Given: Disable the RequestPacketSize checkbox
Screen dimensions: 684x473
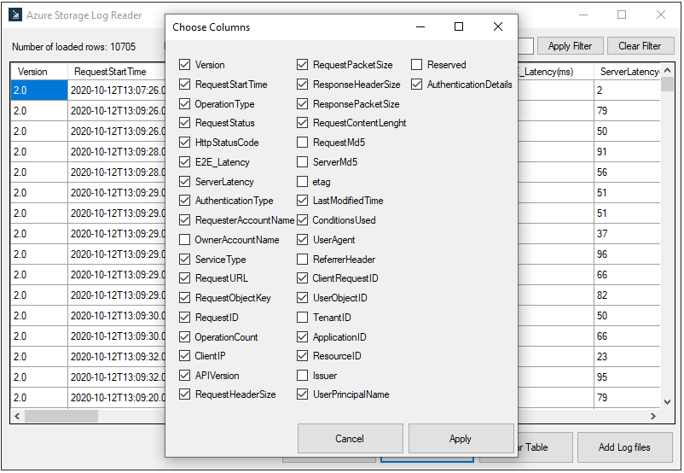Looking at the screenshot, I should 302,65.
